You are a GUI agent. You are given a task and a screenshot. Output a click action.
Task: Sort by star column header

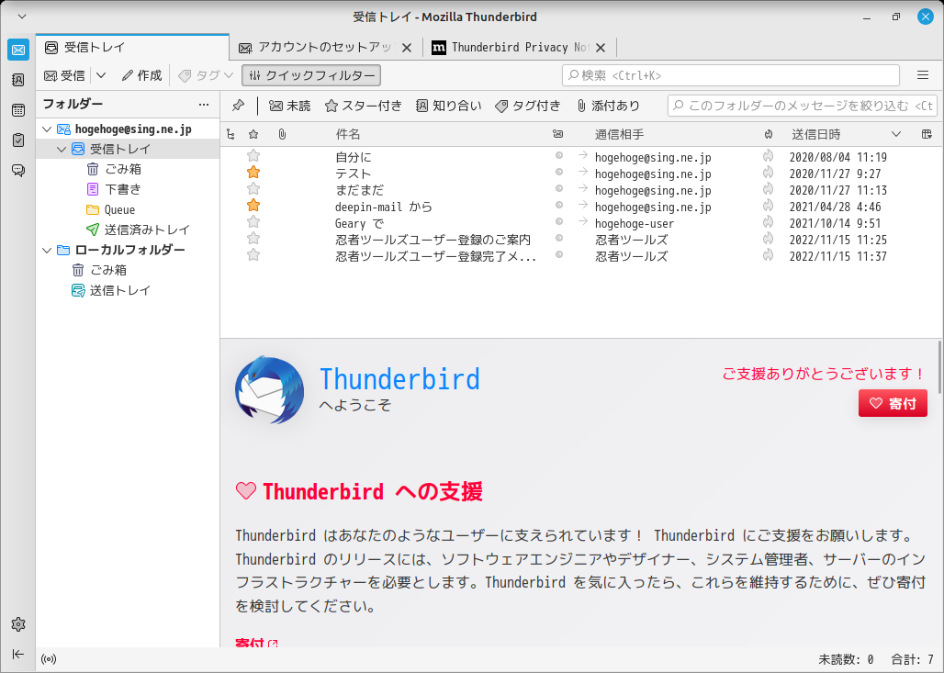(253, 134)
